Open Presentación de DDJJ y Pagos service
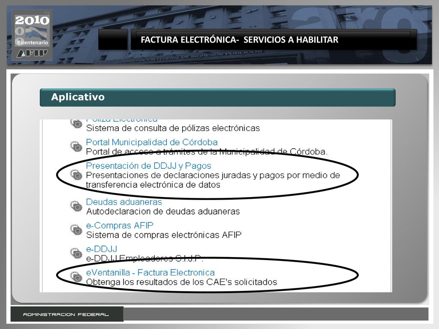 [x=148, y=166]
